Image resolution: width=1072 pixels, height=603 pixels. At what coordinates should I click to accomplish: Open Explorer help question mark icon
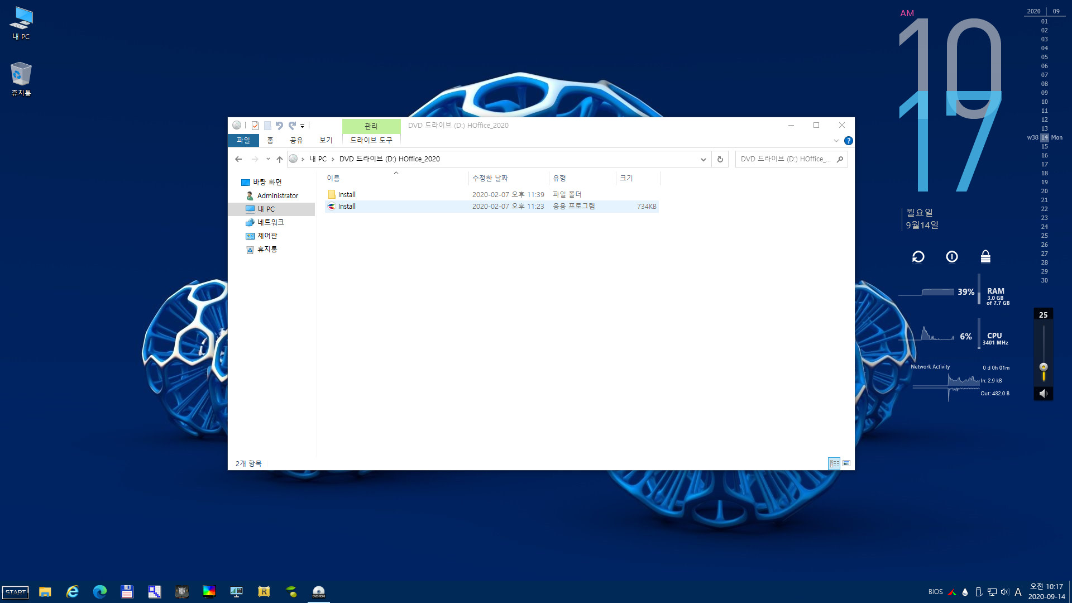pyautogui.click(x=849, y=141)
